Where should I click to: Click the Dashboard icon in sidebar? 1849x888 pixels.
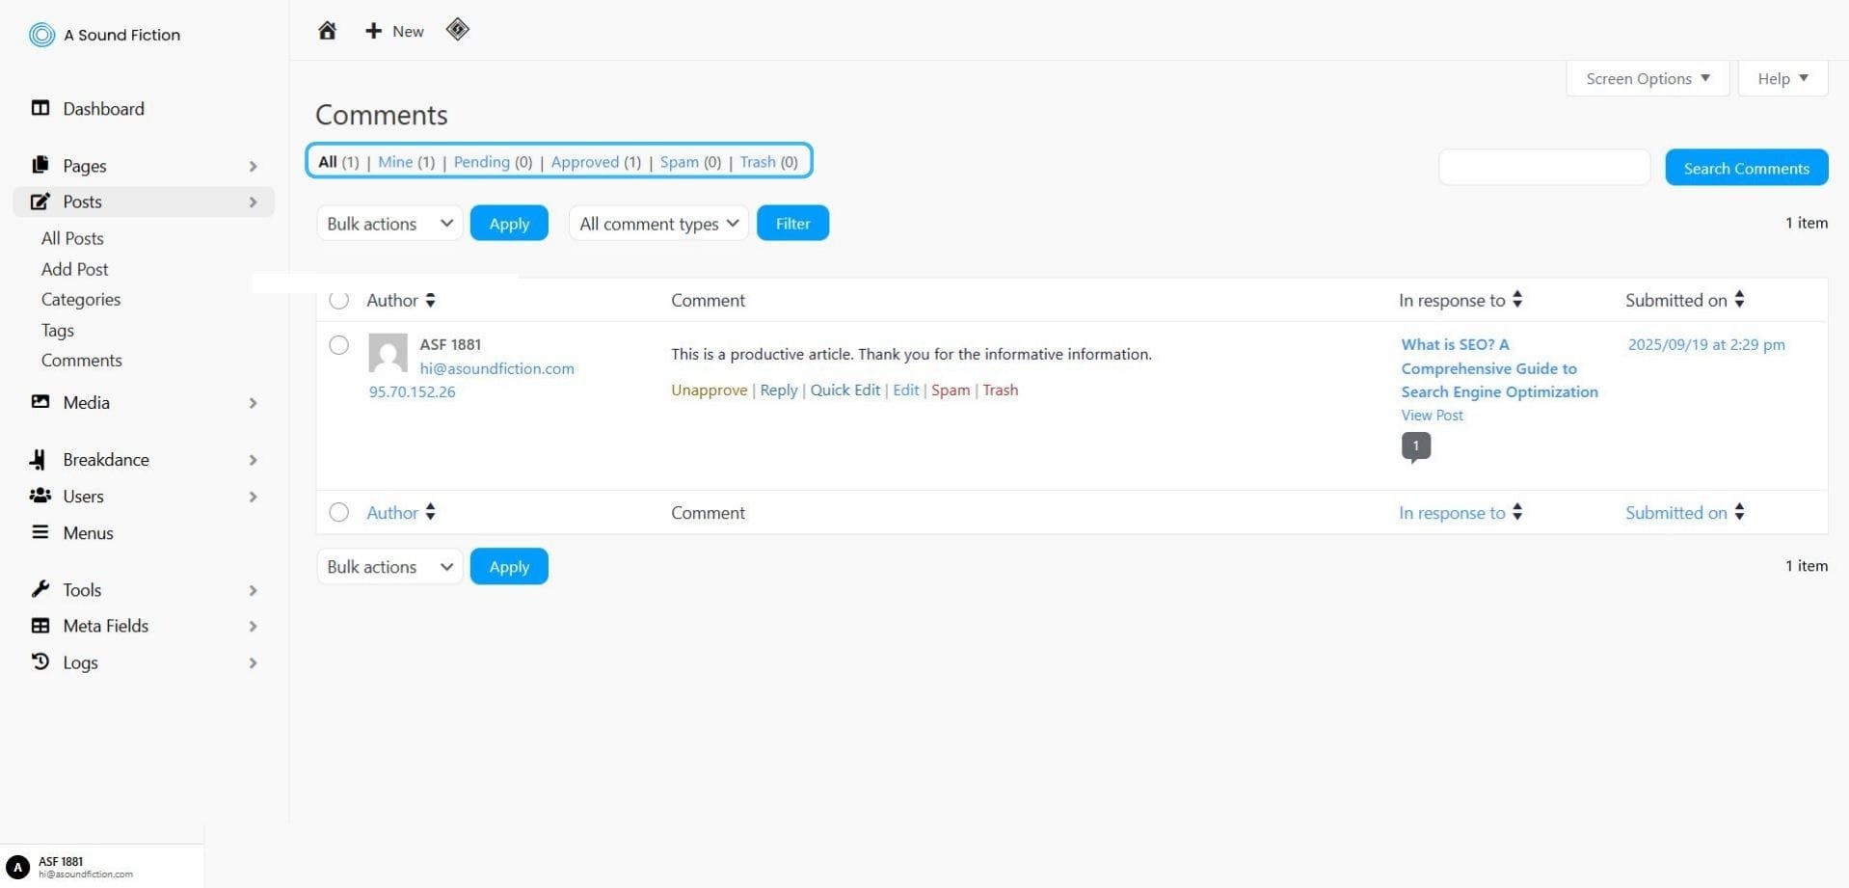(x=40, y=108)
